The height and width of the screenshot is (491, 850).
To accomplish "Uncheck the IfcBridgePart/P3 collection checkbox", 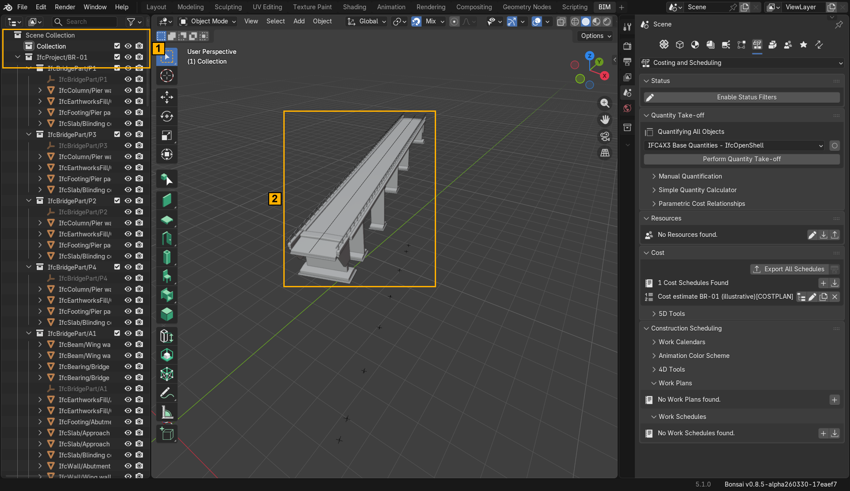I will (x=117, y=134).
